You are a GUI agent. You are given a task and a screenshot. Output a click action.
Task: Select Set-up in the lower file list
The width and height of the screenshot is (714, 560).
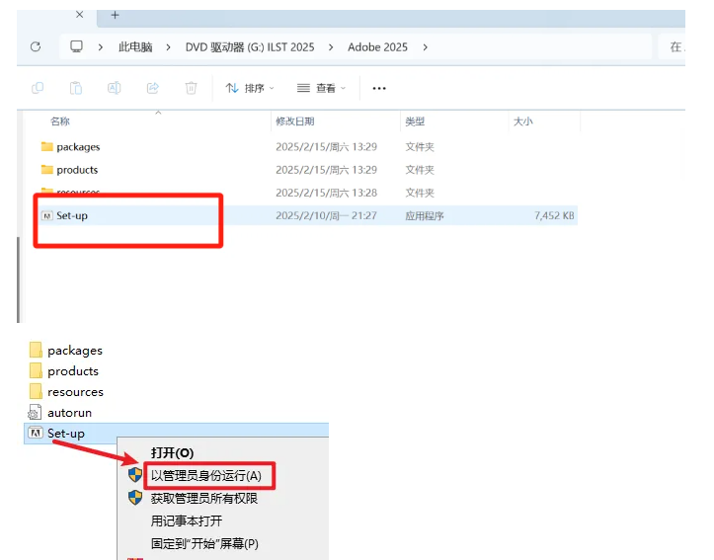click(x=176, y=433)
